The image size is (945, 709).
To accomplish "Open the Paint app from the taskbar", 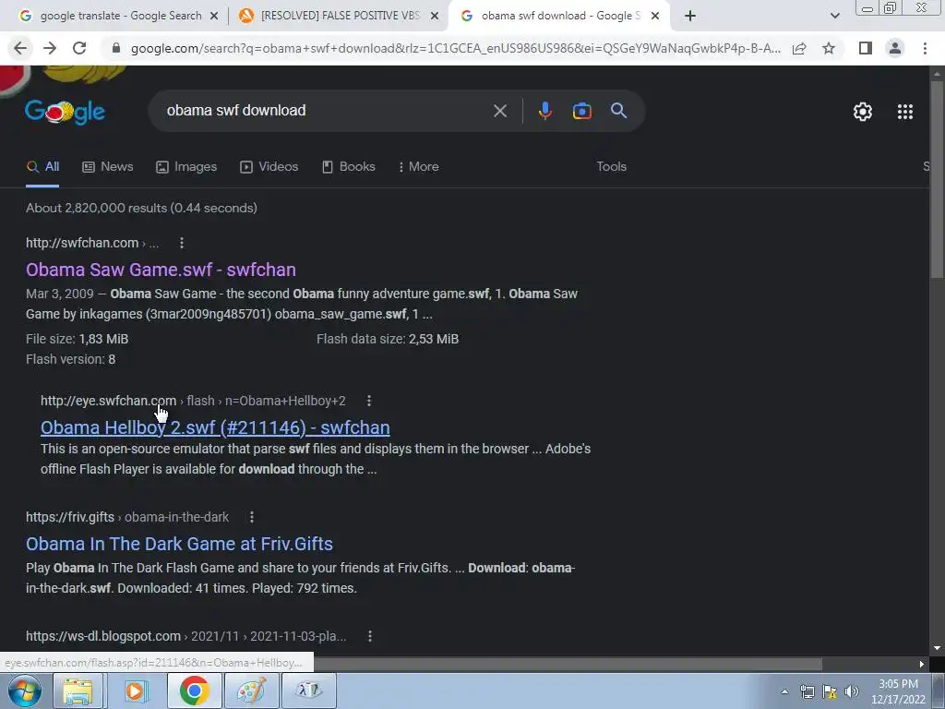I will (x=251, y=691).
